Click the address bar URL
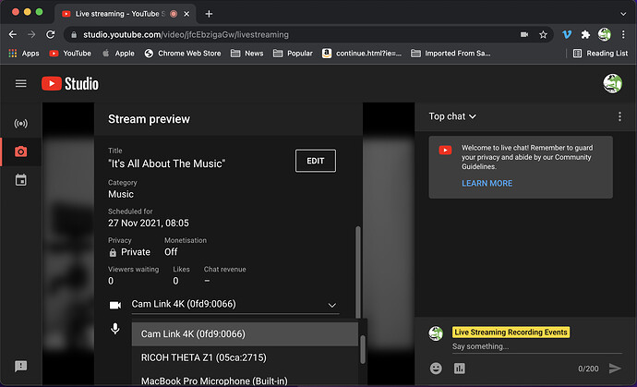This screenshot has width=637, height=387. (186, 35)
